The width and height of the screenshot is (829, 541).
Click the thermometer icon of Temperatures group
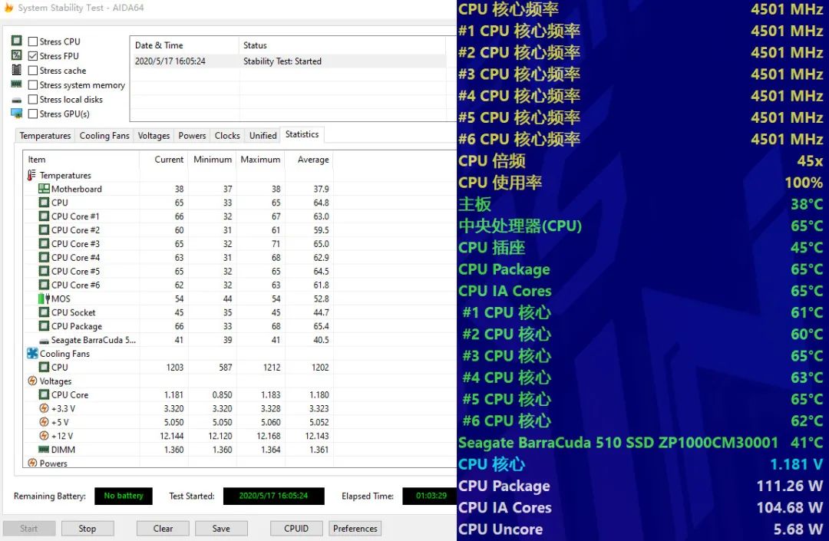[x=31, y=175]
